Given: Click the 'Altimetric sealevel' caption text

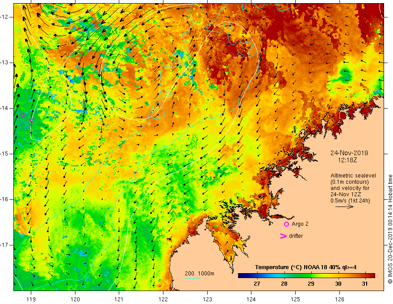Looking at the screenshot, I should point(353,176).
